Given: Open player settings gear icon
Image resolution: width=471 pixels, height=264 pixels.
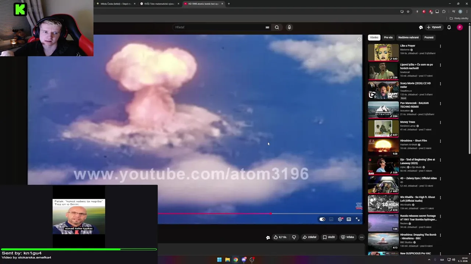Looking at the screenshot, I should (340, 219).
